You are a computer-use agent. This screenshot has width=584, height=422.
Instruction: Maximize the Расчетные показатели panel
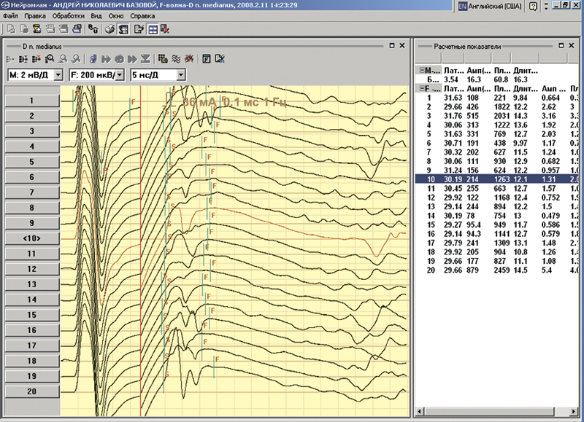point(561,45)
